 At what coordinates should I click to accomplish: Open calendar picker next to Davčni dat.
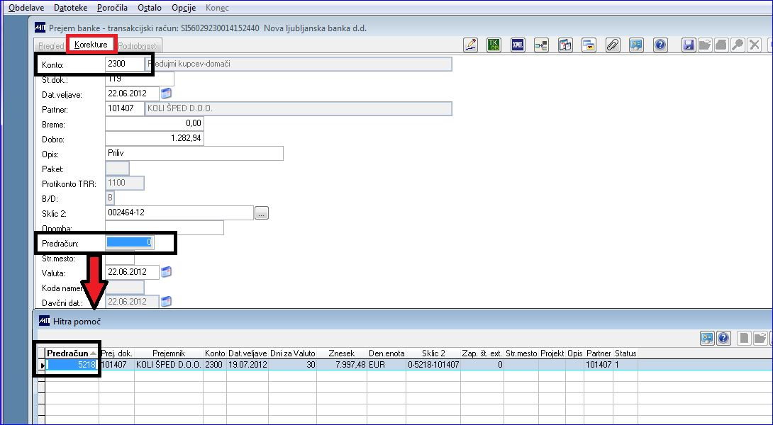(166, 301)
